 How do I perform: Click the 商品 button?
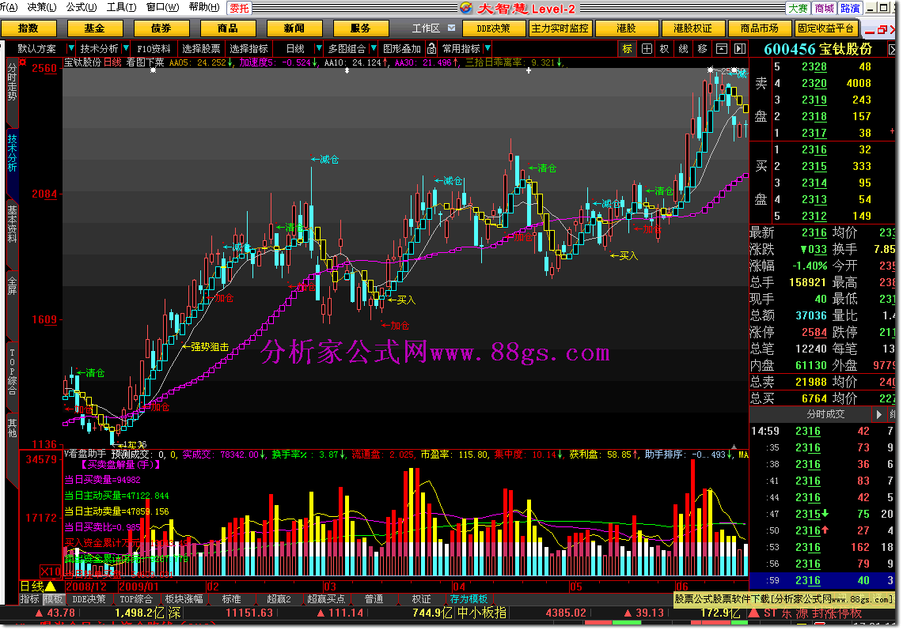[x=227, y=28]
